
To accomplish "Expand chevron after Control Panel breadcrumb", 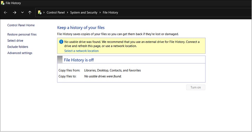I will 67,13.
